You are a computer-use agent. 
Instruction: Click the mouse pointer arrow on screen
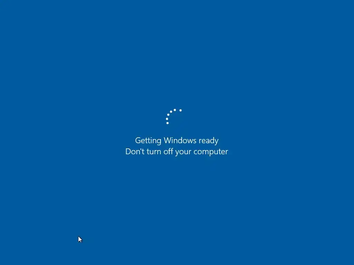point(80,239)
